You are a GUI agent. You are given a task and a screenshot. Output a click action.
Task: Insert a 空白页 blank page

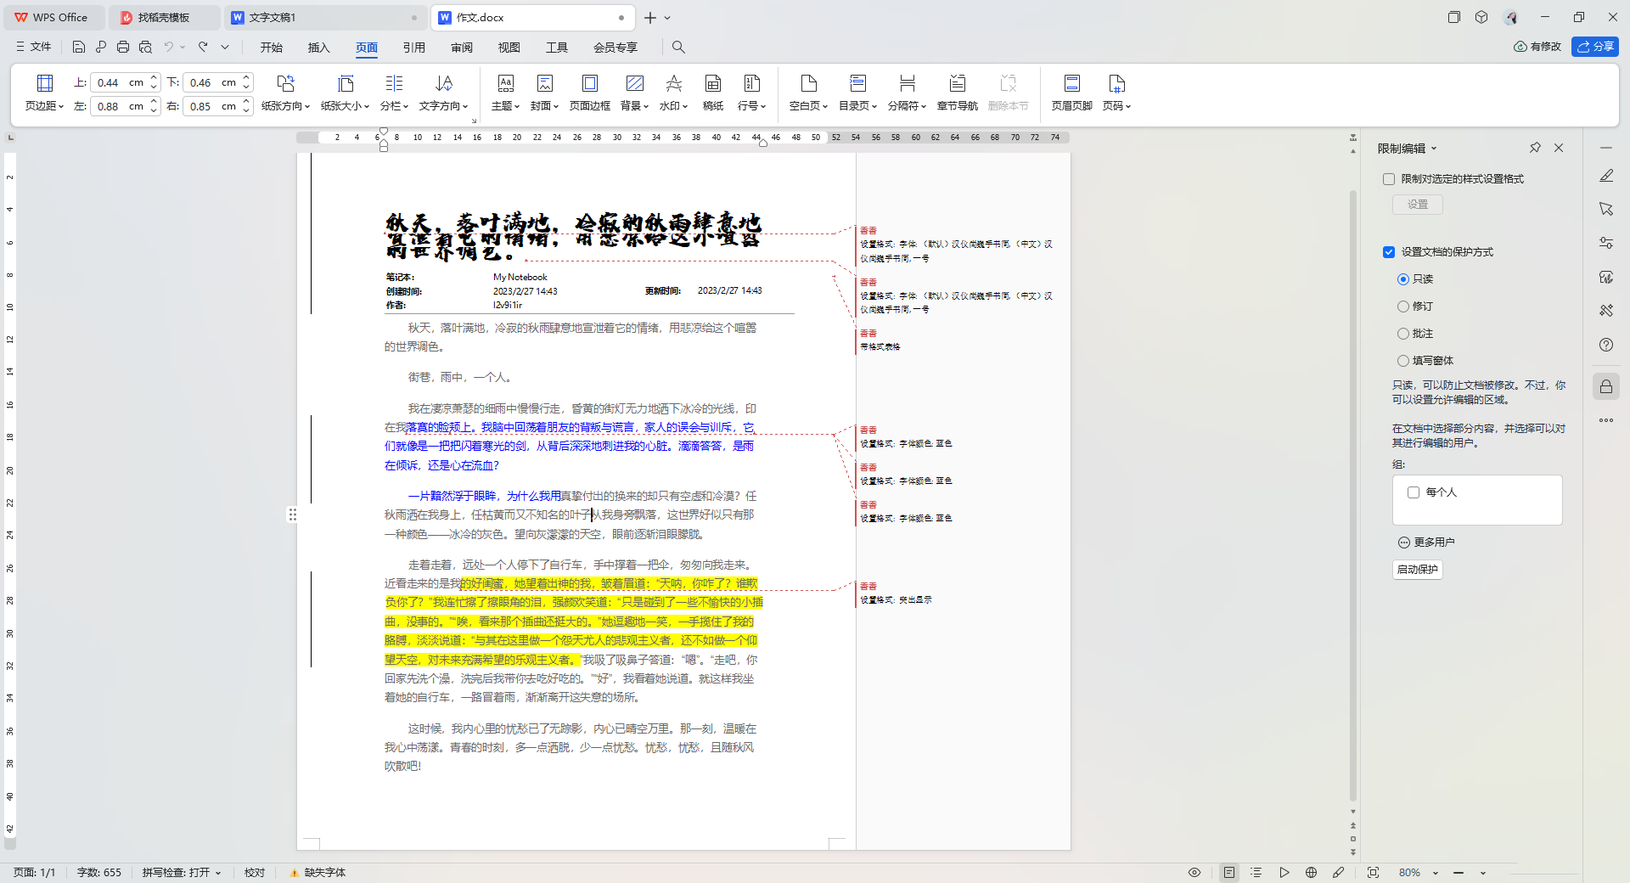809,93
